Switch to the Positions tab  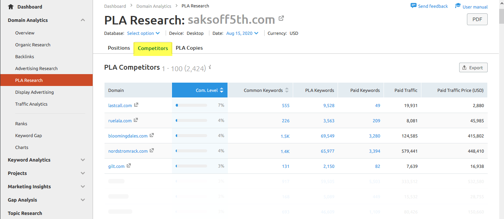[119, 48]
